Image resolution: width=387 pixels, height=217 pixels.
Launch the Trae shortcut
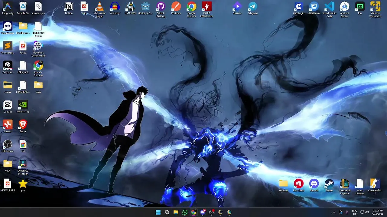[360, 8]
